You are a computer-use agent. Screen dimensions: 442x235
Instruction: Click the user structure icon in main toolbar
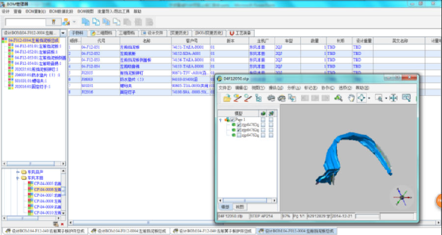pyautogui.click(x=66, y=22)
